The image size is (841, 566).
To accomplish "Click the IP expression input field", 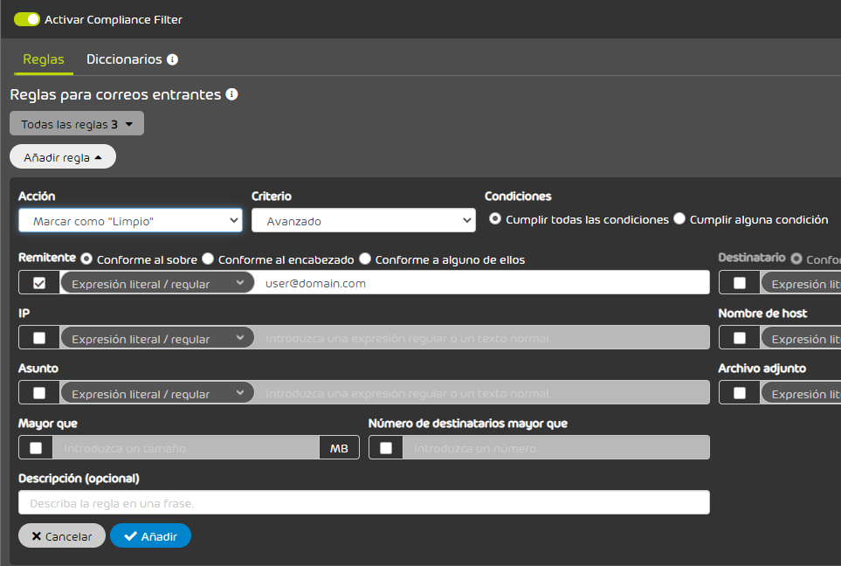I will 482,338.
